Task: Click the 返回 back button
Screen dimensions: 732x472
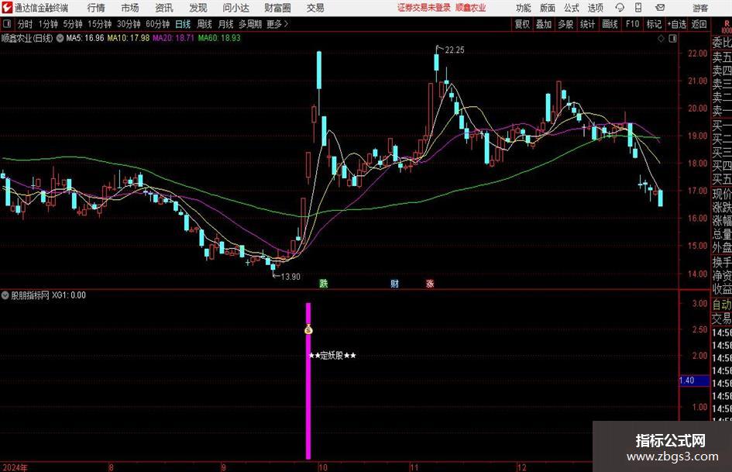Action: click(699, 24)
